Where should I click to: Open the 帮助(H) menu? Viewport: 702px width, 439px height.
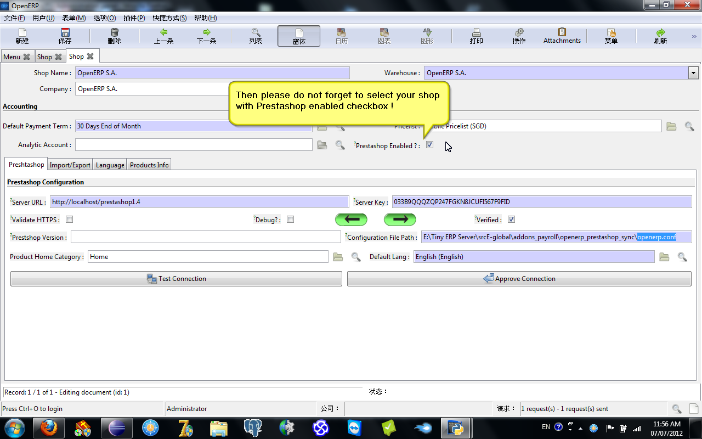(205, 18)
